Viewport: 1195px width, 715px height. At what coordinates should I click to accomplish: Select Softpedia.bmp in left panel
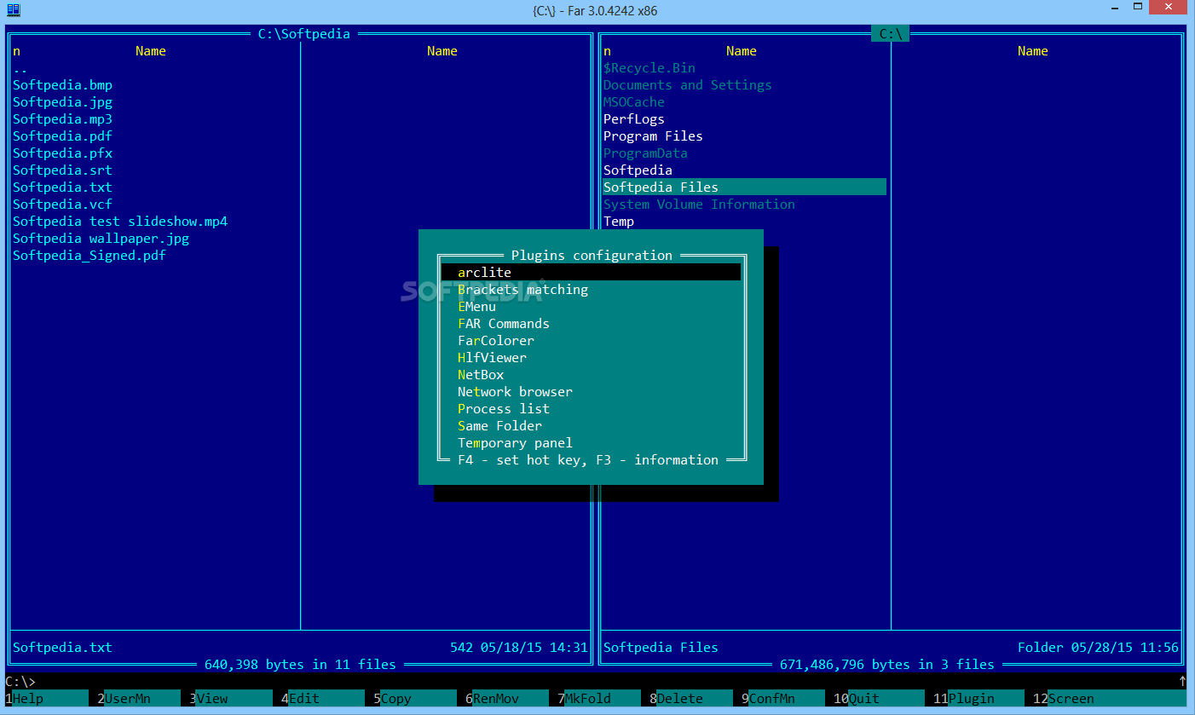click(x=62, y=84)
